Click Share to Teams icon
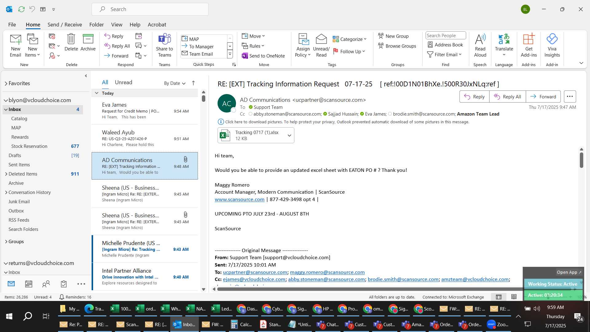Viewport: 590px width, 332px height. click(164, 45)
